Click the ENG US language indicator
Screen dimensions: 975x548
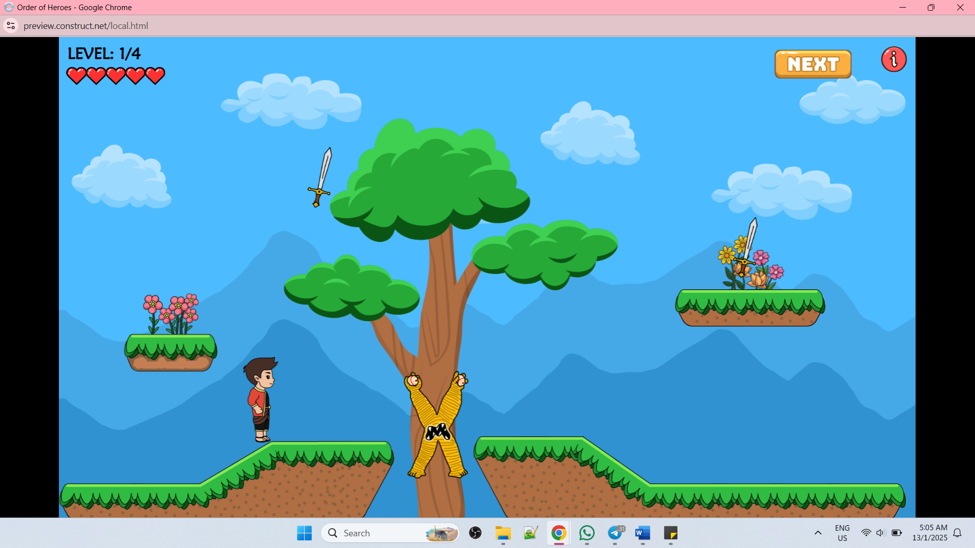pos(842,533)
